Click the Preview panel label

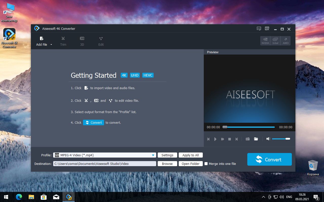[x=213, y=52]
